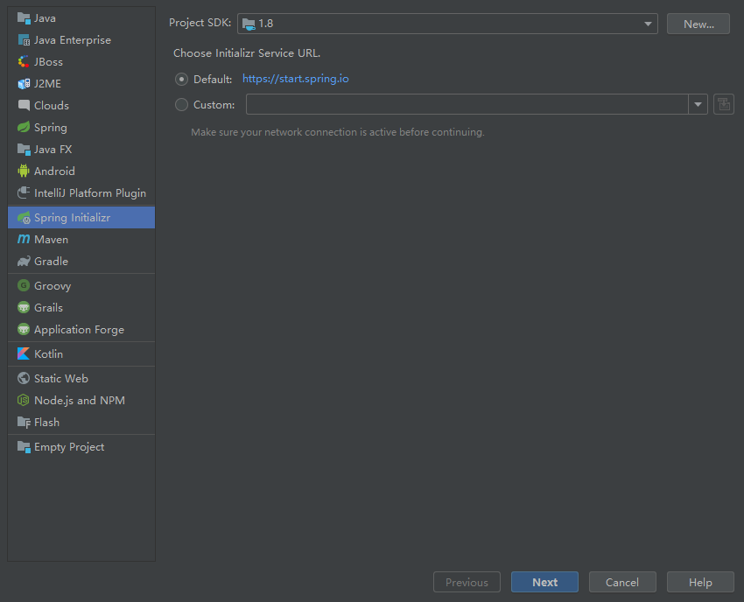Select the Spring Initializr text label
This screenshot has width=744, height=602.
[72, 218]
